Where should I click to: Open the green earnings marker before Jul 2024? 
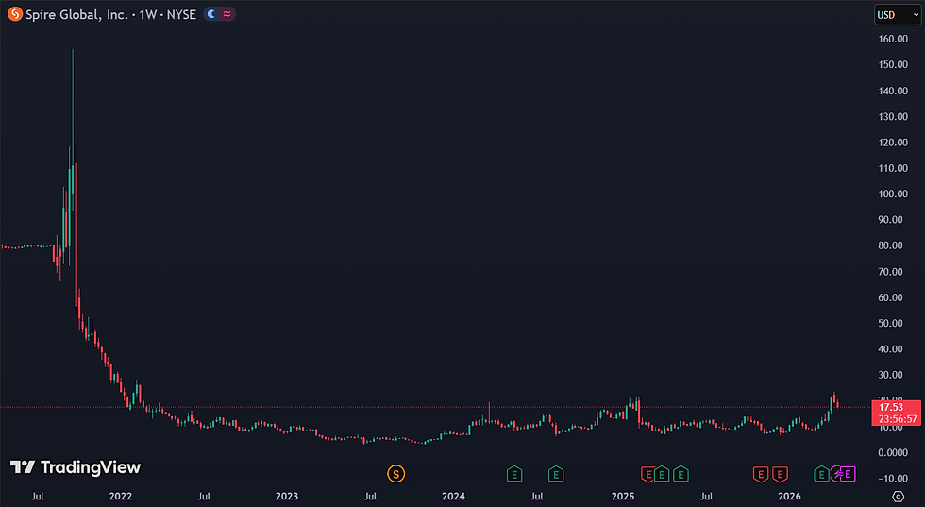(514, 473)
